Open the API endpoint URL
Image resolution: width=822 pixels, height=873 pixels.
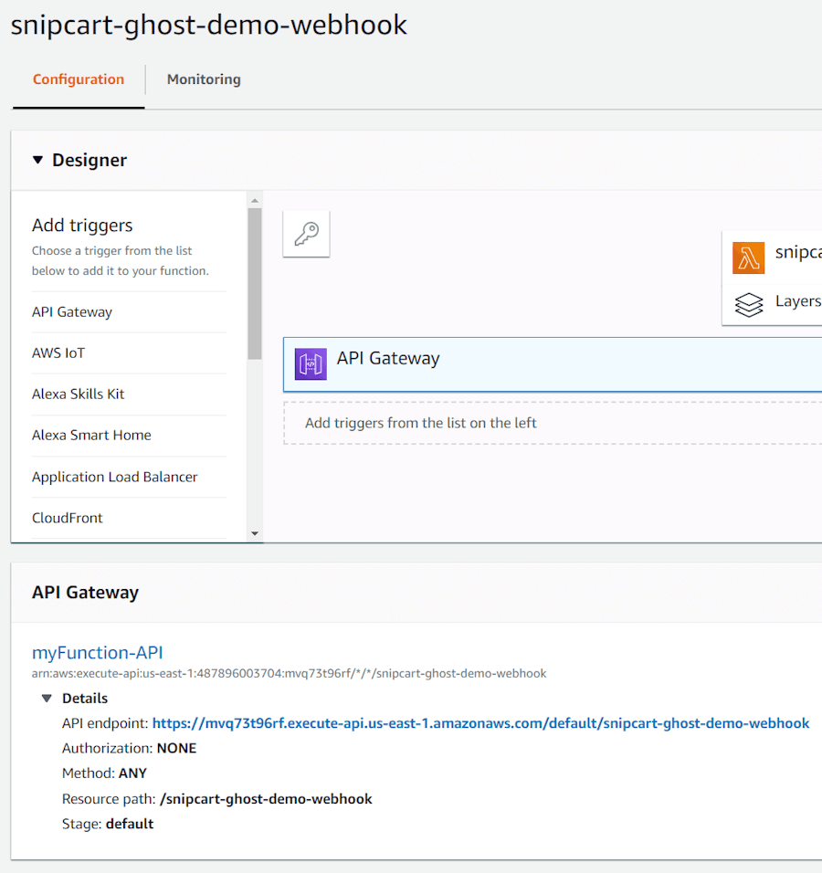click(x=480, y=723)
